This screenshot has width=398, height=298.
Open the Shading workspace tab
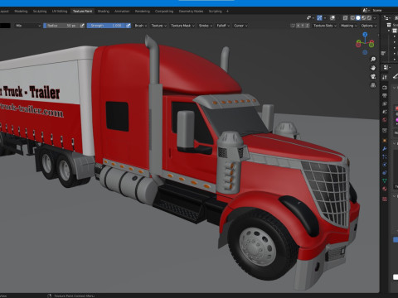coord(104,12)
